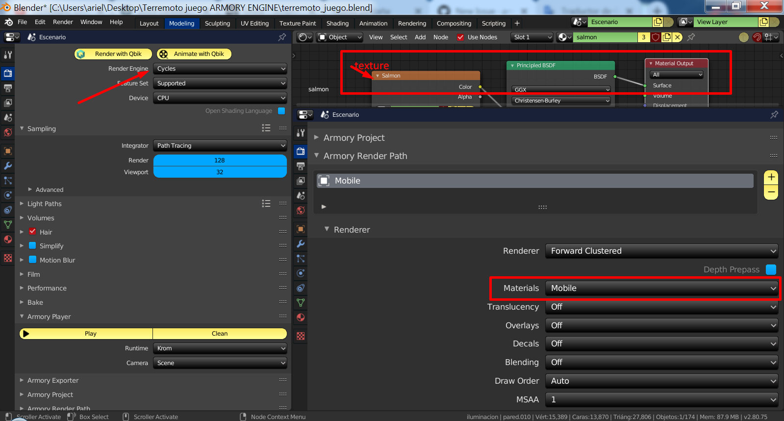Open Modifiers wrench tab in left panel
Viewport: 784px width, 421px height.
pyautogui.click(x=8, y=165)
